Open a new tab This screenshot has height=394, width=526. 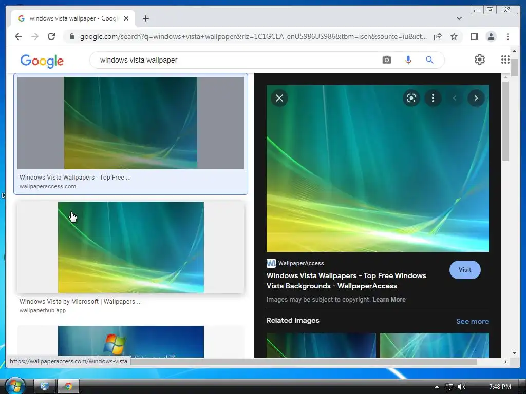145,18
